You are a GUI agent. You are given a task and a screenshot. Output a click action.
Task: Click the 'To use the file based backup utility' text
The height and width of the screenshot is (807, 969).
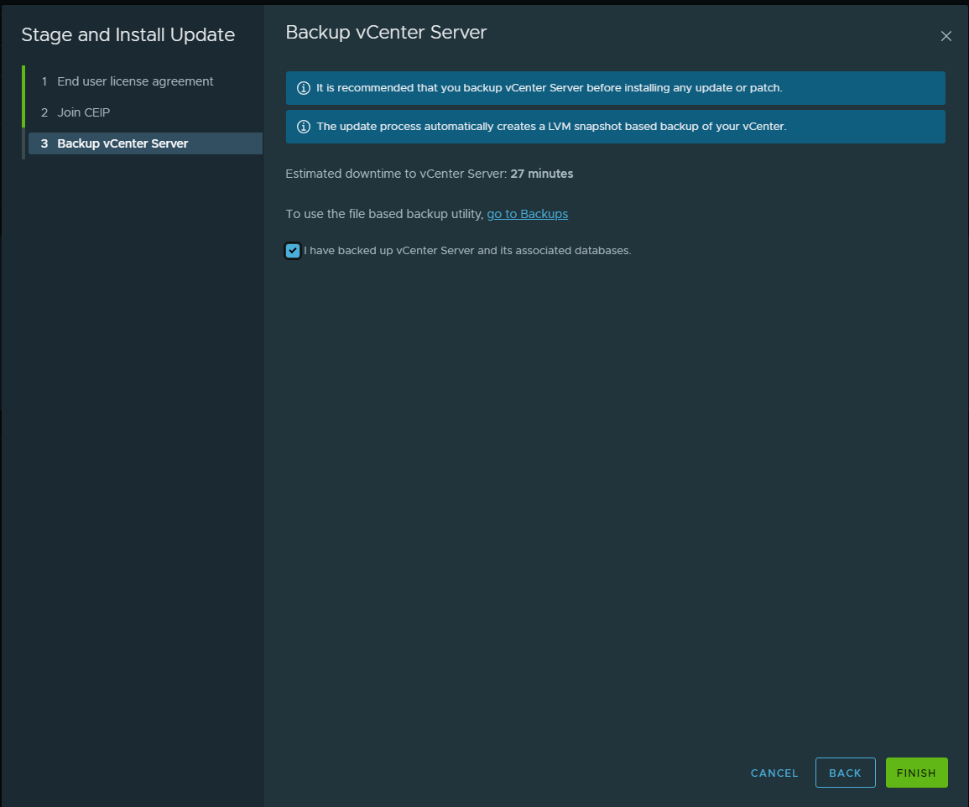click(x=384, y=214)
